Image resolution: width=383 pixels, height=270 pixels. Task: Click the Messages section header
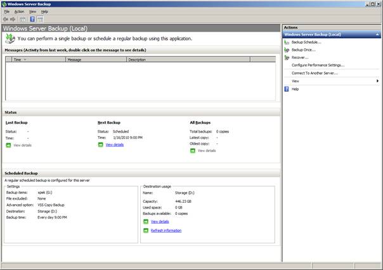(141, 50)
